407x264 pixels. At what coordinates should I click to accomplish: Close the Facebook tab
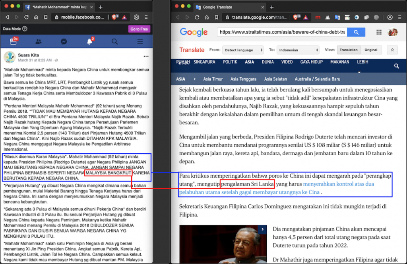(92, 7)
